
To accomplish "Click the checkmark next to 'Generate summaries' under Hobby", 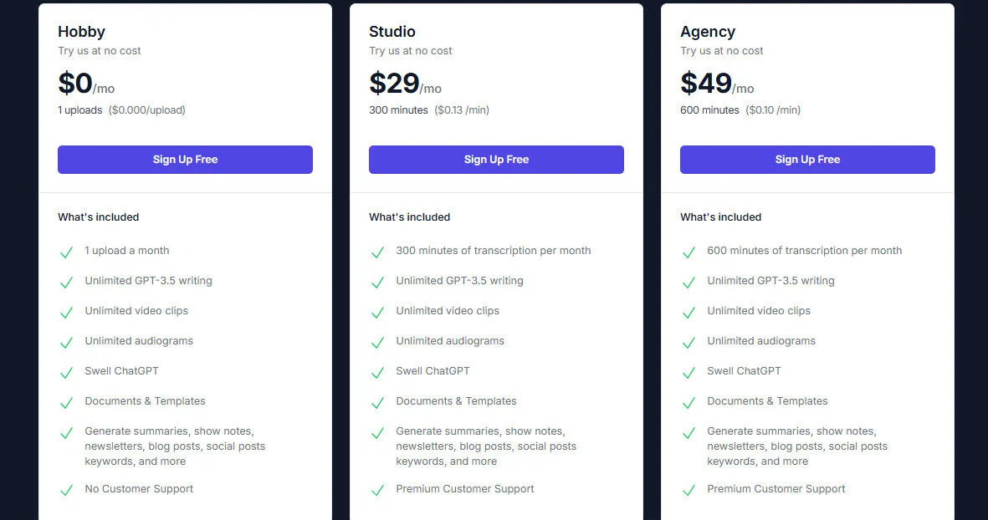I will [66, 433].
